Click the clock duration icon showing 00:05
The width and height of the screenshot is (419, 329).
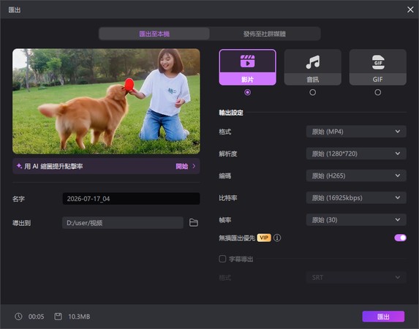[x=18, y=317]
